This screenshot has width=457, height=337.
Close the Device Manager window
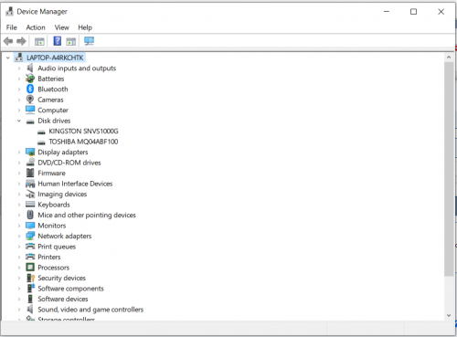(x=441, y=12)
